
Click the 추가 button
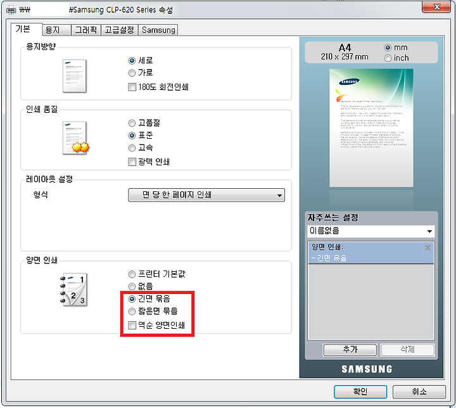point(350,350)
